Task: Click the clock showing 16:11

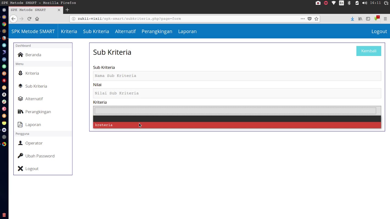Action: [x=375, y=3]
